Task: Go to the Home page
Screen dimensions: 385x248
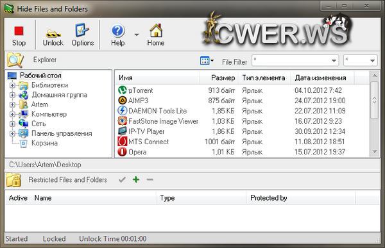Action: coord(156,35)
